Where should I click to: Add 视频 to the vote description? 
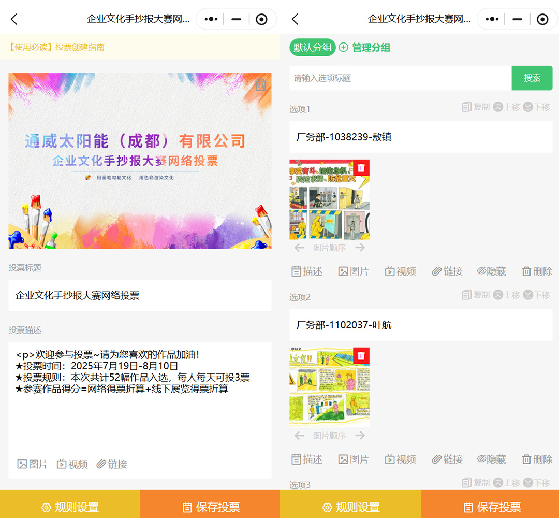click(72, 464)
